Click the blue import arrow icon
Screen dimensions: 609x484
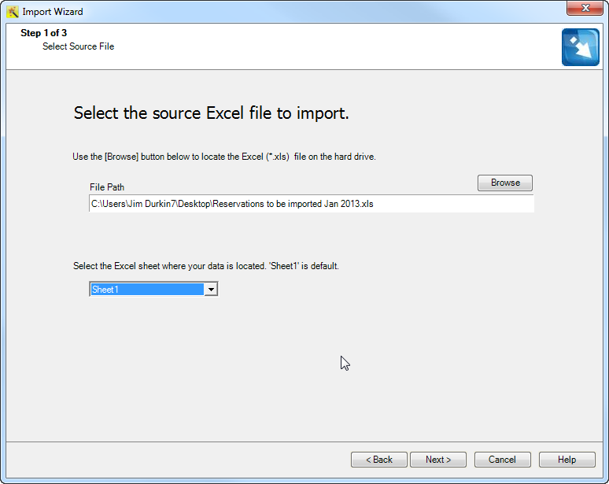tap(580, 47)
